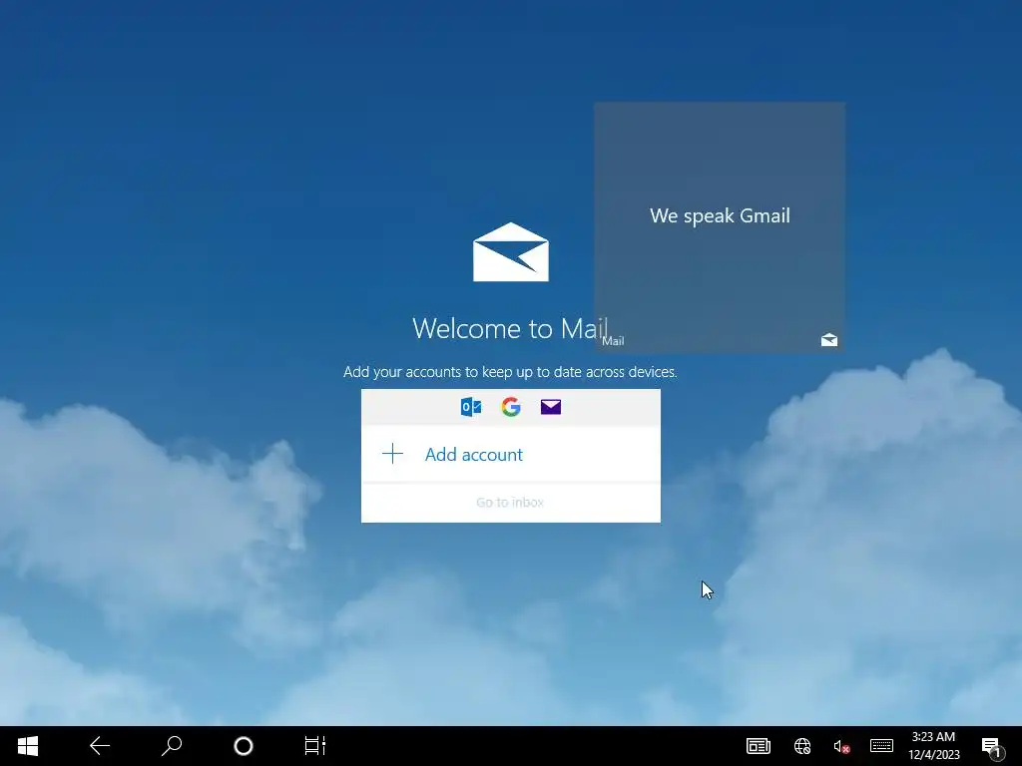1022x766 pixels.
Task: Click the large Mail envelope logo
Action: pyautogui.click(x=511, y=252)
